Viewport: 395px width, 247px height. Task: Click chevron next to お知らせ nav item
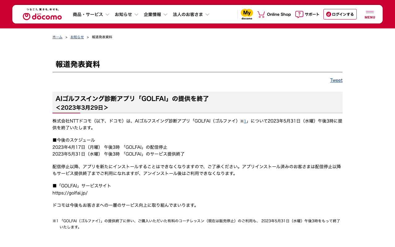136,15
